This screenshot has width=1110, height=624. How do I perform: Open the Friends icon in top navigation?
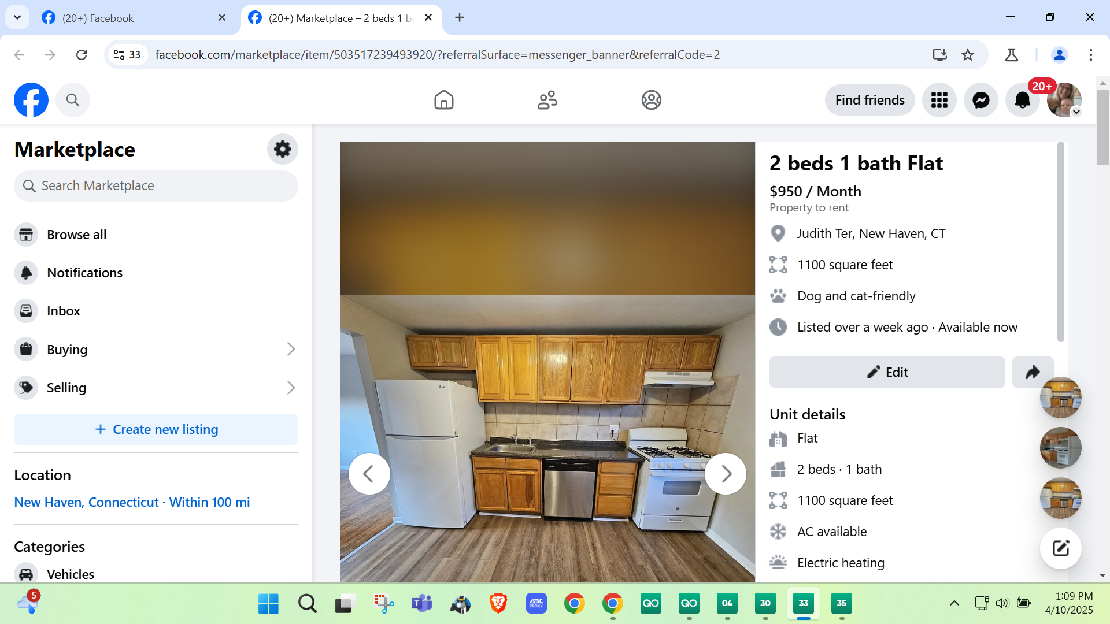tap(547, 100)
